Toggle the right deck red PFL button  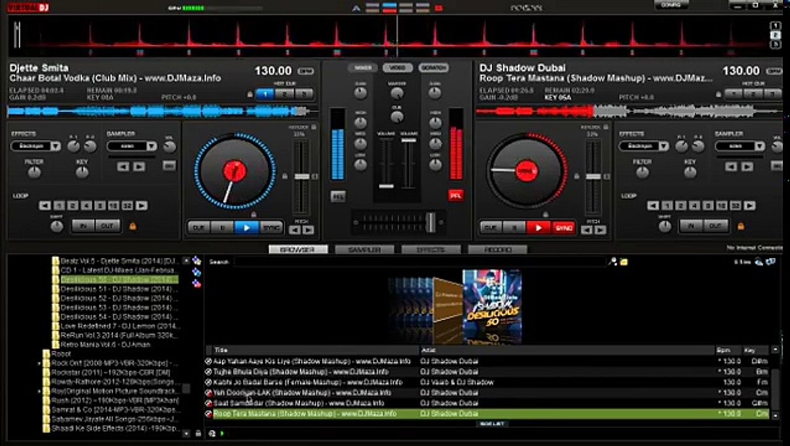[456, 195]
